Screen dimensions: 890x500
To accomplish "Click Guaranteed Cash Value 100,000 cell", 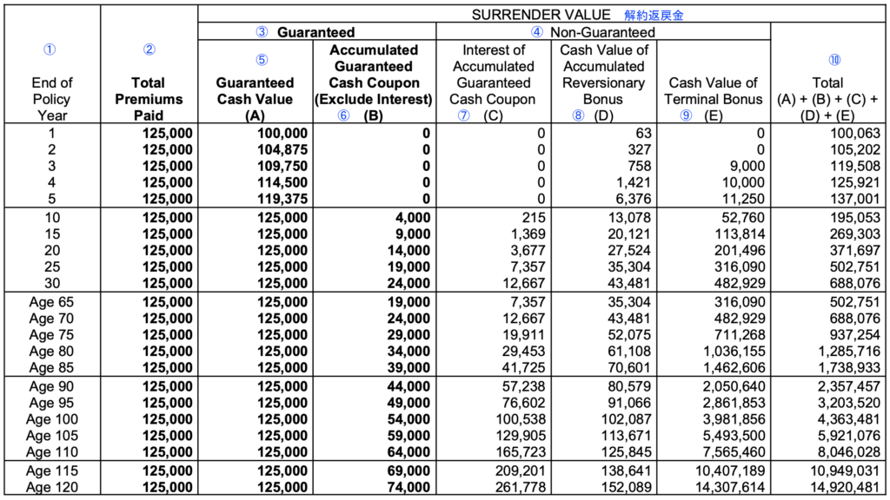I will pyautogui.click(x=282, y=133).
